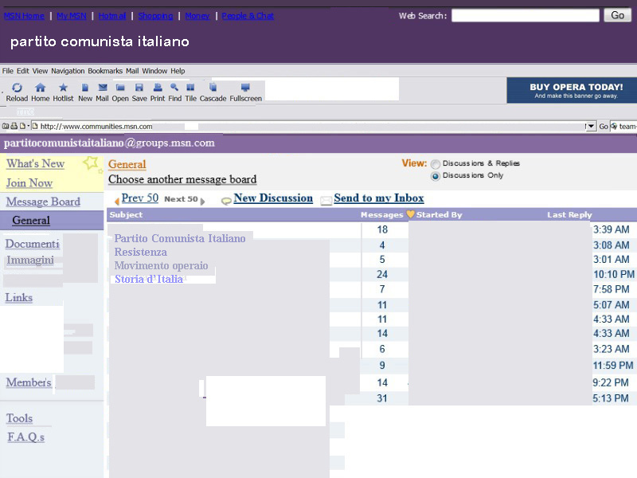Open the View menu

pos(40,71)
